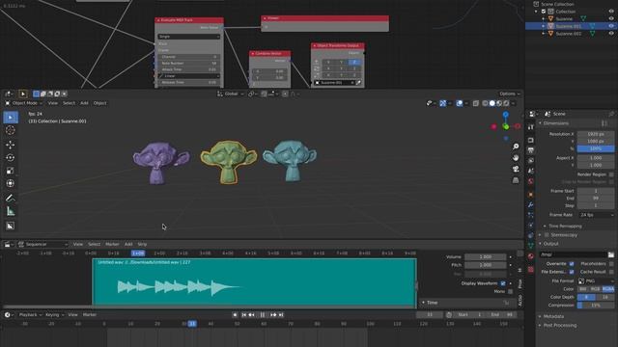Image resolution: width=618 pixels, height=347 pixels.
Task: Switch to wireframe viewport shading
Action: point(485,103)
